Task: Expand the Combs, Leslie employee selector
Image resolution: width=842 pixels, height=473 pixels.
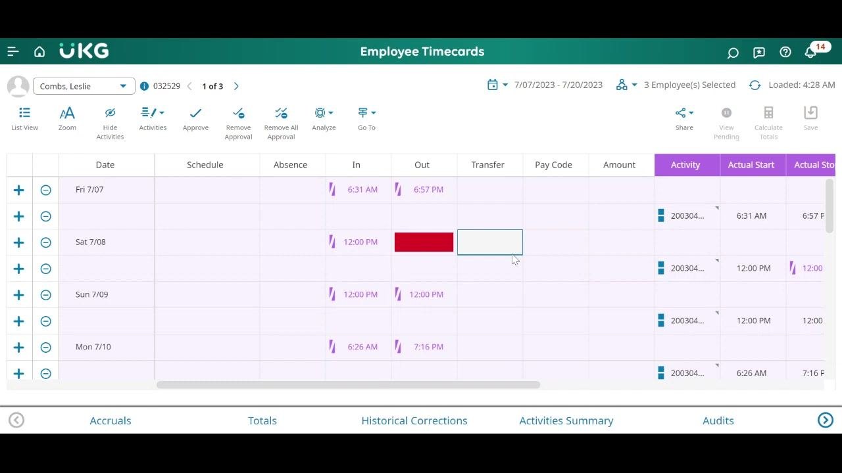Action: point(84,86)
